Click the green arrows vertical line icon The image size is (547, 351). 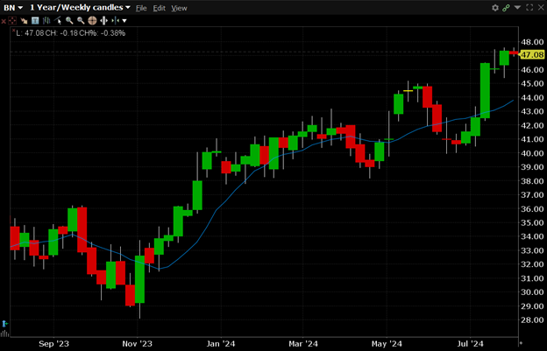[x=115, y=21]
